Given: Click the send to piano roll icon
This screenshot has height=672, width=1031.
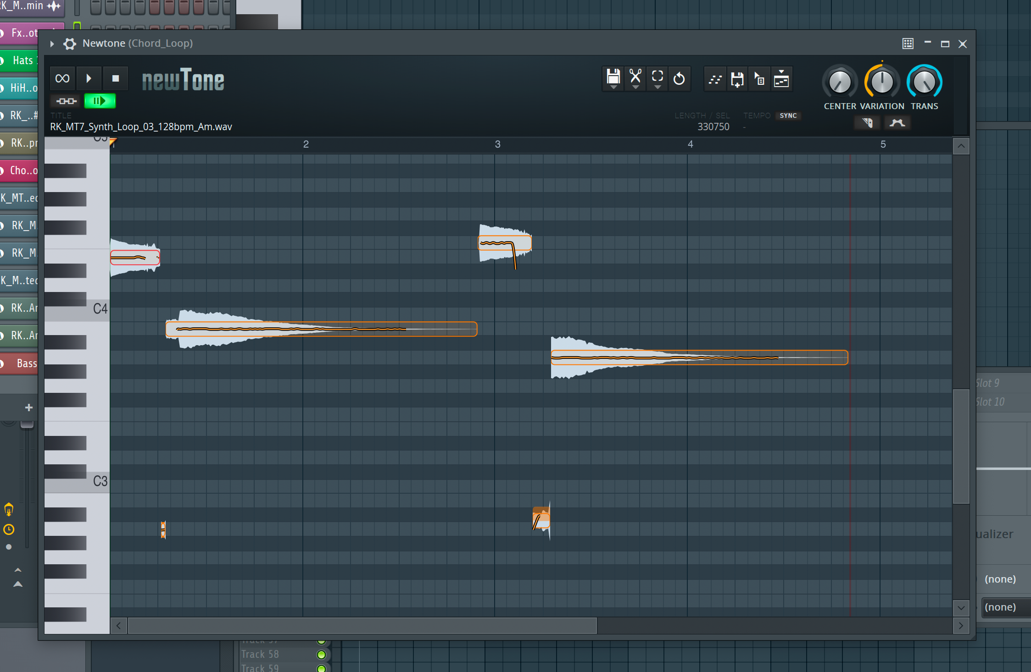Looking at the screenshot, I should click(715, 80).
